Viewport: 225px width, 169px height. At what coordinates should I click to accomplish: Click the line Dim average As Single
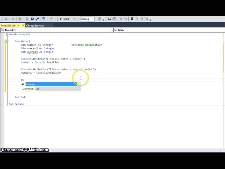pos(37,52)
